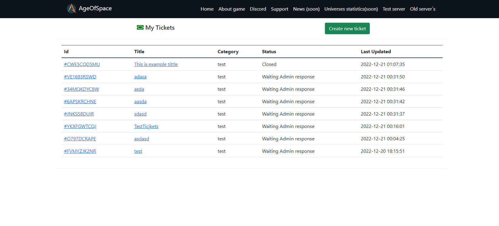Navigate to Test server link
The width and height of the screenshot is (499, 226).
pyautogui.click(x=394, y=9)
